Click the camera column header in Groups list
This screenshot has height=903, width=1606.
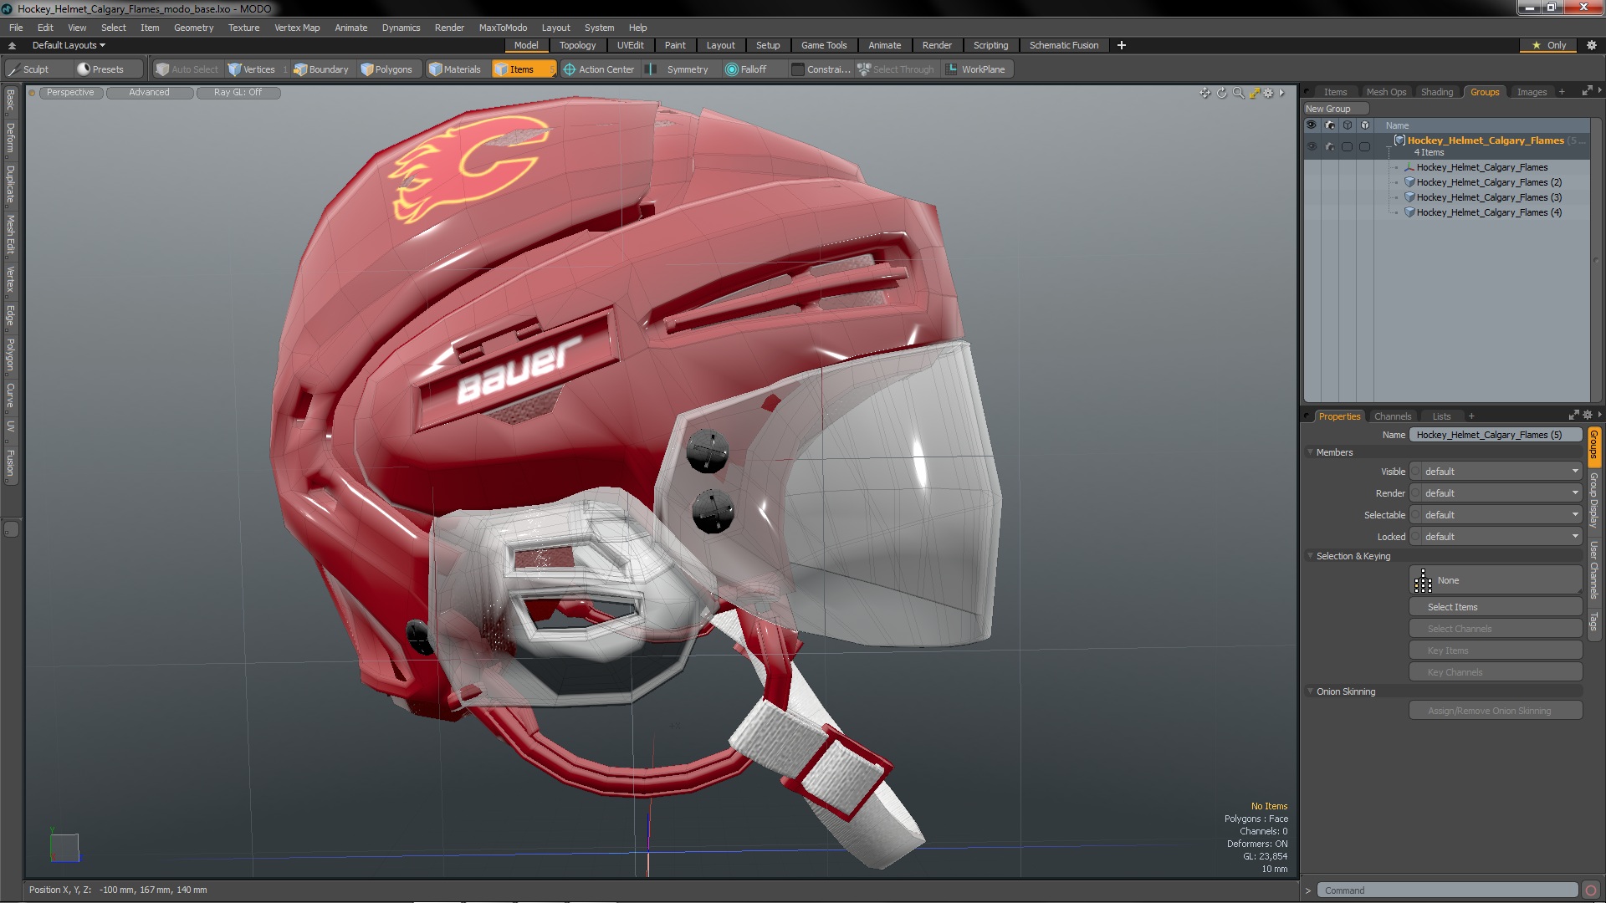(x=1329, y=125)
